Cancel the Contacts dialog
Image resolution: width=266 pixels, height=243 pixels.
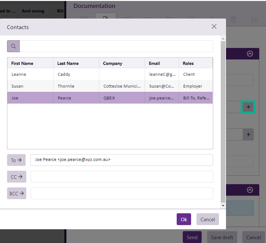click(207, 219)
